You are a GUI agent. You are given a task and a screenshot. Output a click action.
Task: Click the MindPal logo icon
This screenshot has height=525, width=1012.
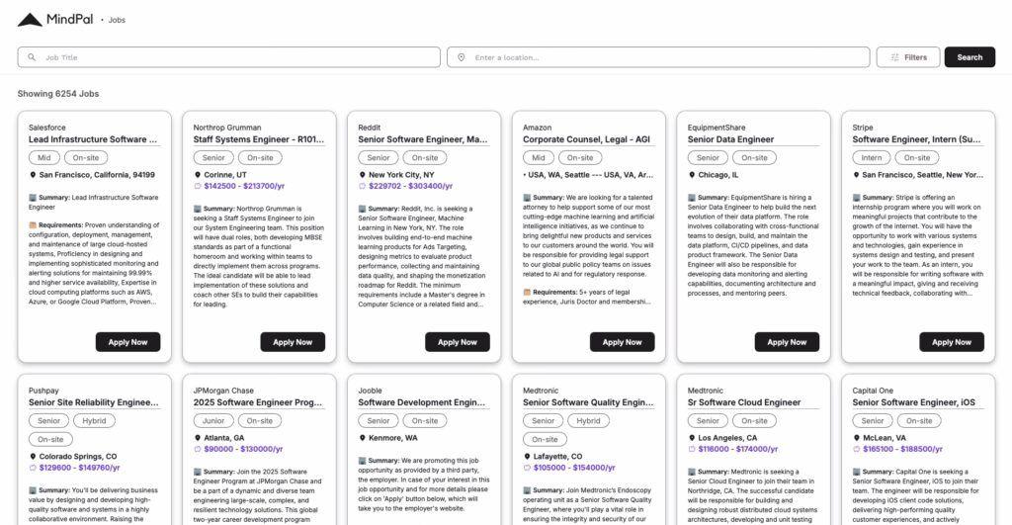pyautogui.click(x=31, y=19)
